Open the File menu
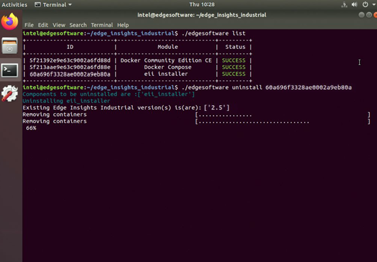The height and width of the screenshot is (262, 377). click(29, 25)
